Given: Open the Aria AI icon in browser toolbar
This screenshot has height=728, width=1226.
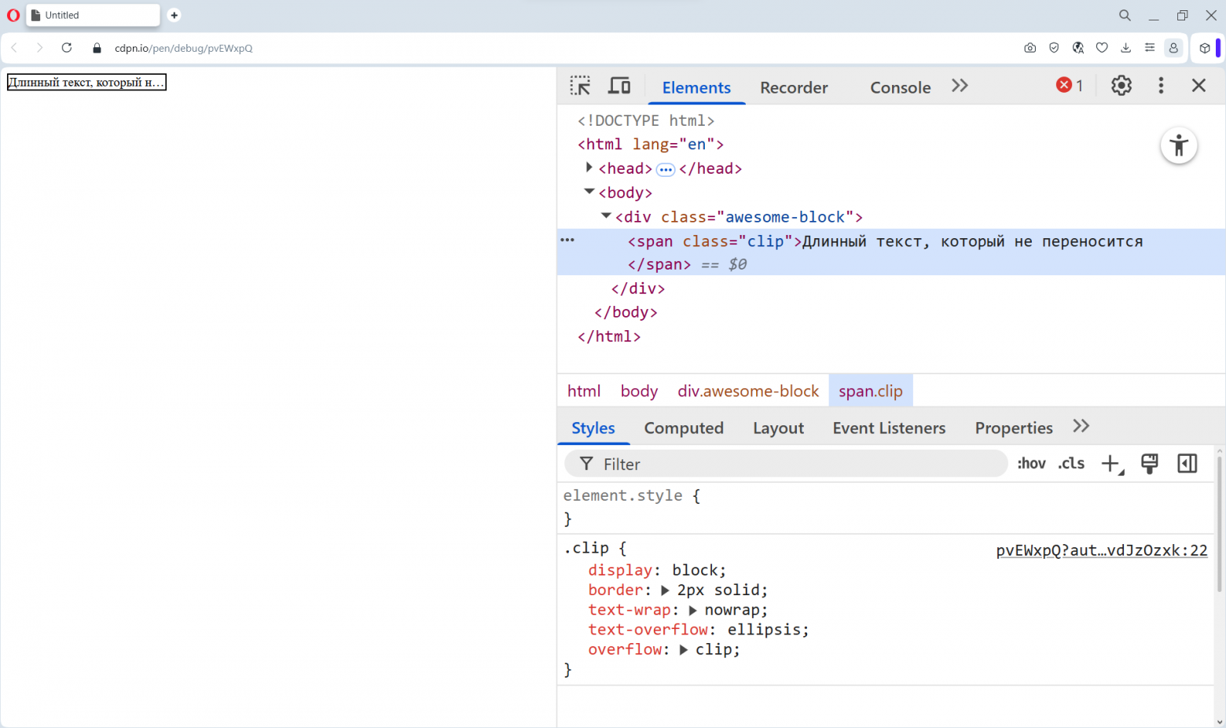Looking at the screenshot, I should pos(1078,48).
